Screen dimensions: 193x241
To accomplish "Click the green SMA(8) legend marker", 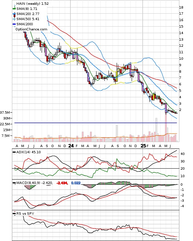I will pyautogui.click(x=14, y=9).
